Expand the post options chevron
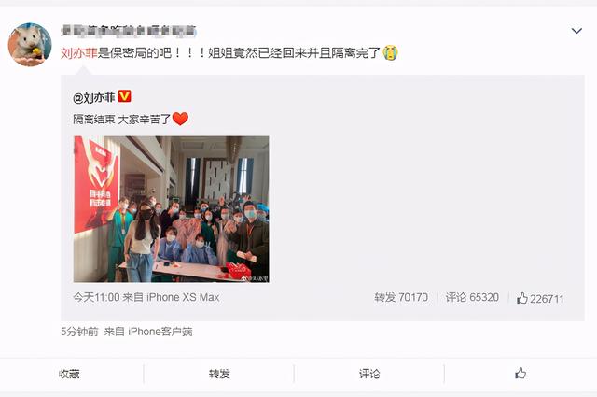The image size is (597, 397). (576, 31)
